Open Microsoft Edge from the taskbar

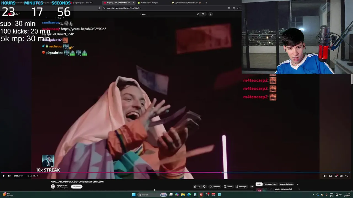point(189,195)
